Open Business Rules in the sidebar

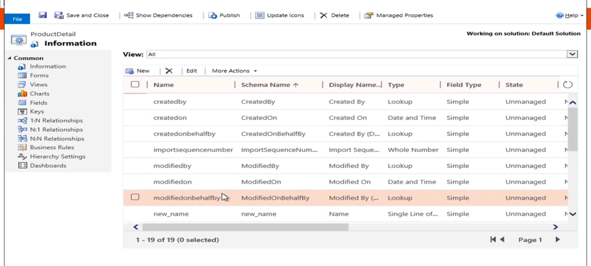pyautogui.click(x=51, y=147)
